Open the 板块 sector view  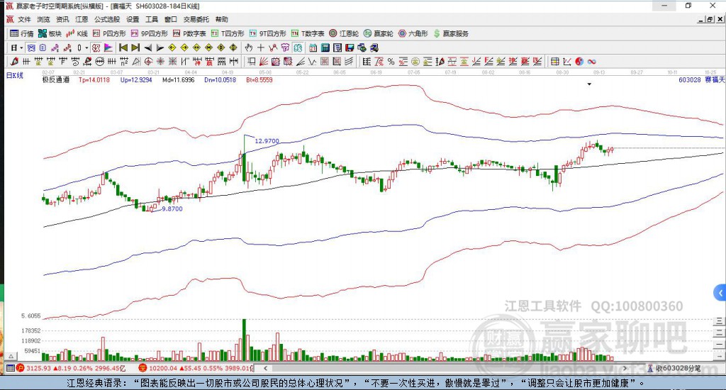pyautogui.click(x=50, y=33)
